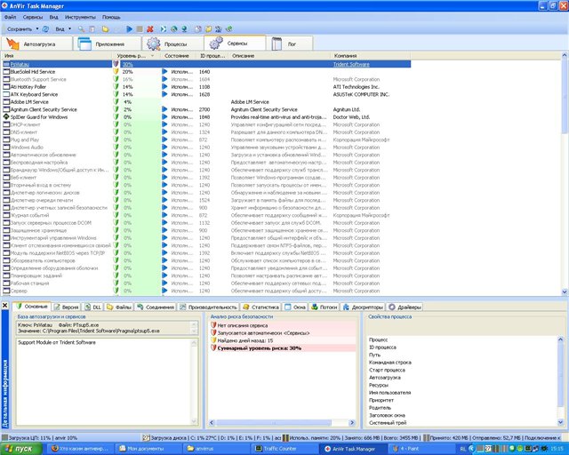This screenshot has height=455, width=569.
Task: Click the gray Stop service square icon
Action: pos(140,29)
